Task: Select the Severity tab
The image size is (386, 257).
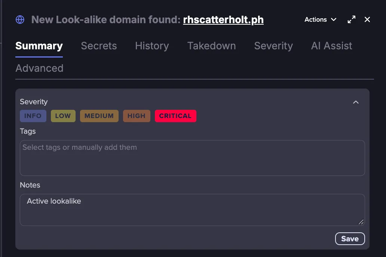Action: coord(273,46)
